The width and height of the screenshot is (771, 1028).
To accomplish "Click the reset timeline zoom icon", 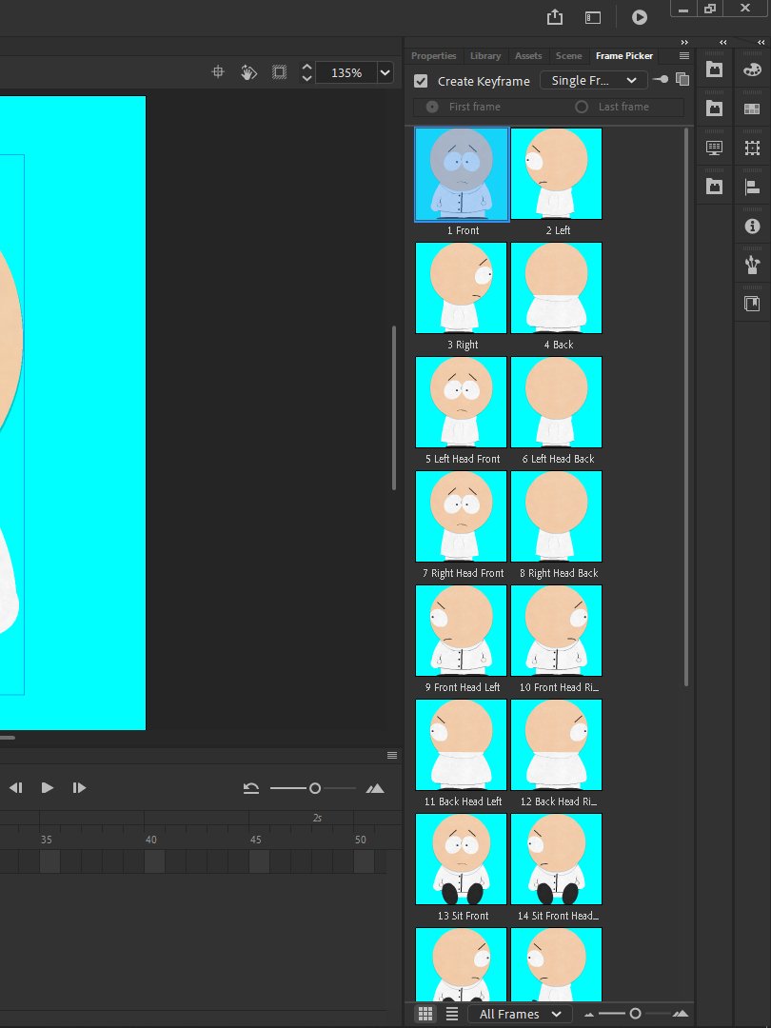I will 251,788.
